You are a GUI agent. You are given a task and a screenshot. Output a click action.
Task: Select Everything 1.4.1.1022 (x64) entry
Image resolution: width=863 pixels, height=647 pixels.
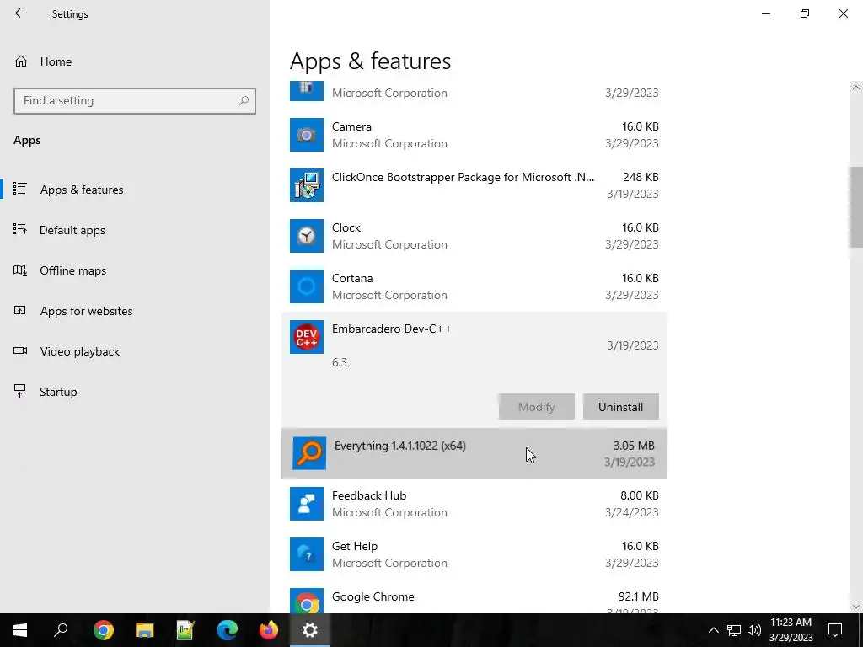point(474,453)
